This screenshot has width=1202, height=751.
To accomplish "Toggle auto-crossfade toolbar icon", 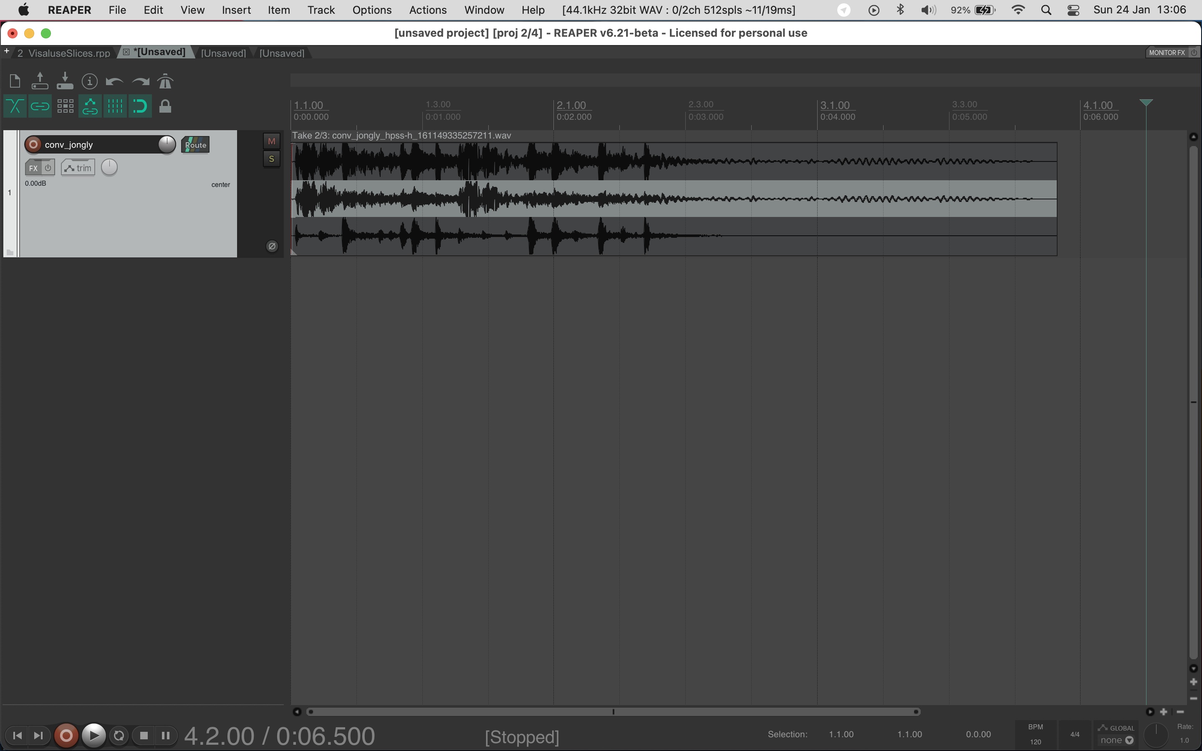I will coord(15,106).
